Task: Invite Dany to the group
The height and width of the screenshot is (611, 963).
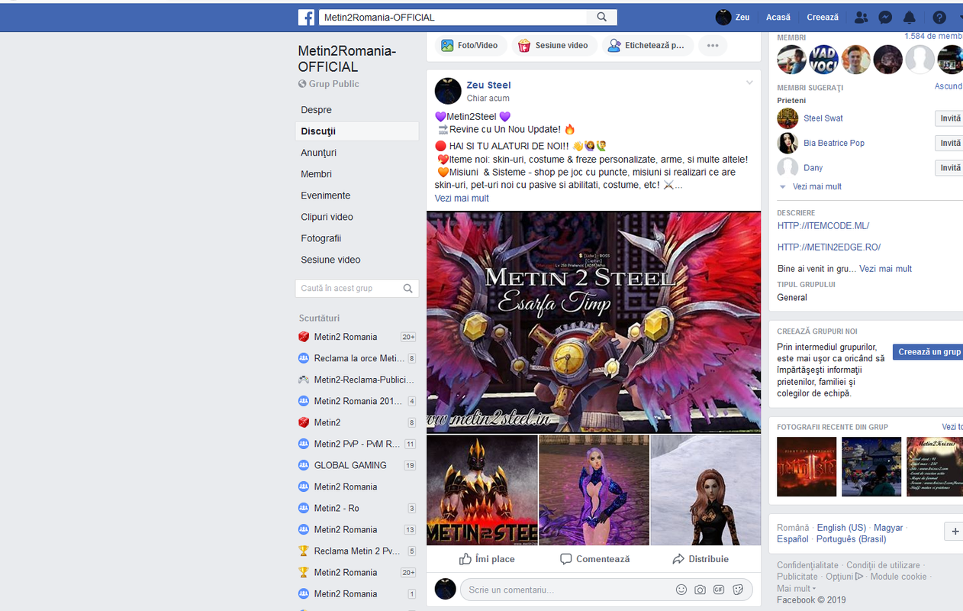Action: tap(950, 168)
